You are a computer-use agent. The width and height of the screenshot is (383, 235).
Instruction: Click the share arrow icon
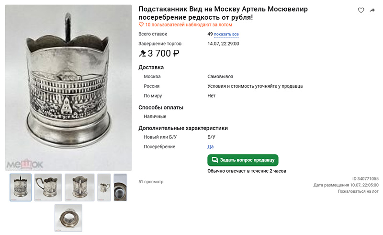click(x=372, y=10)
